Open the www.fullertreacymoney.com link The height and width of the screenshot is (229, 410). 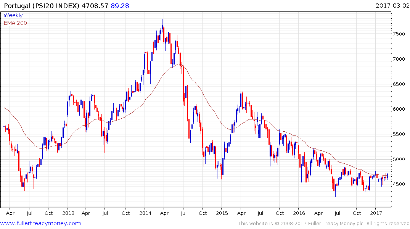(40, 223)
